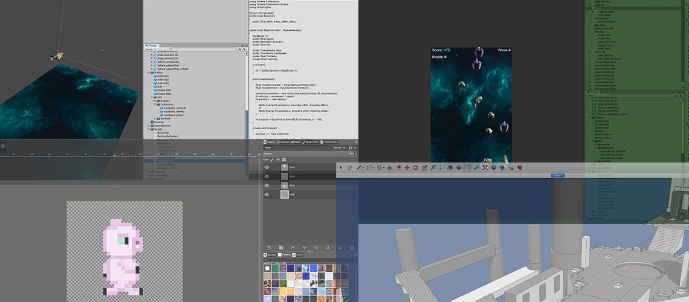Image resolution: width=689 pixels, height=302 pixels.
Task: Toggle visibility of the Legs layer
Action: (267, 194)
